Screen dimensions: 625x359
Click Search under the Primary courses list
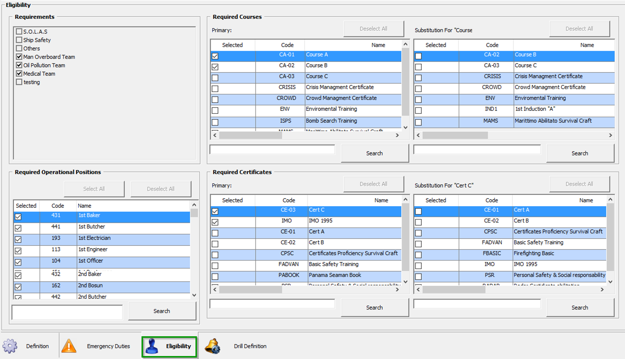374,153
